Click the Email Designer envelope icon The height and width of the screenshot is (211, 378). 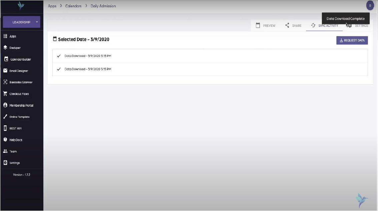point(5,71)
